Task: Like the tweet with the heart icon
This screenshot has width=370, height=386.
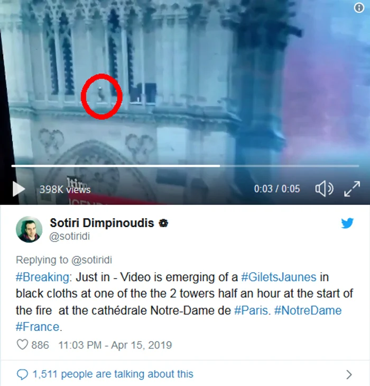Action: [22, 344]
